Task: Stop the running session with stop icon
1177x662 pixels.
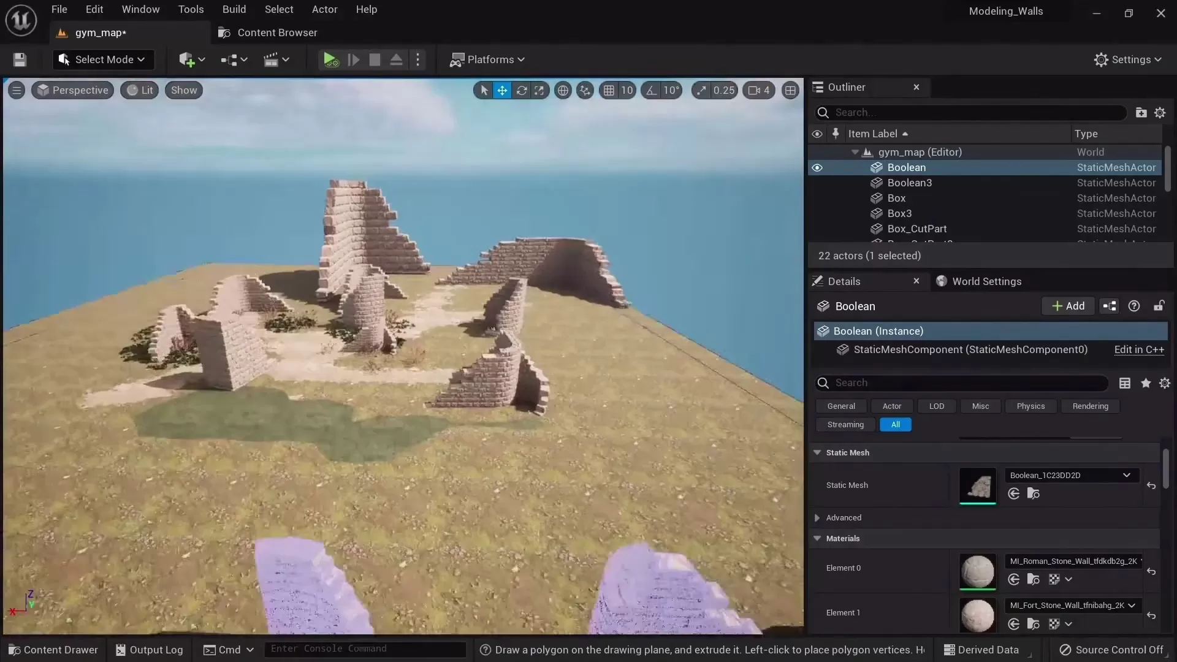Action: tap(375, 59)
